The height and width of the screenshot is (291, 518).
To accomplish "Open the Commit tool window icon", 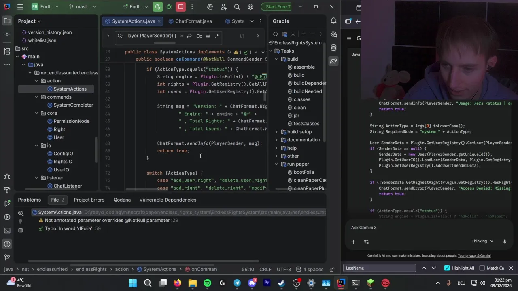I will click(7, 34).
